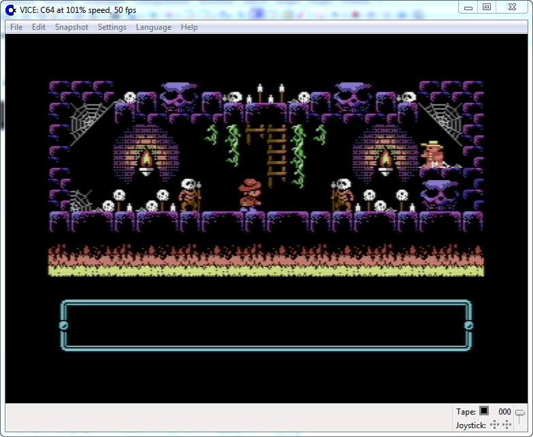The height and width of the screenshot is (437, 533).
Task: Click the right wall torch flame
Action: pos(386,158)
